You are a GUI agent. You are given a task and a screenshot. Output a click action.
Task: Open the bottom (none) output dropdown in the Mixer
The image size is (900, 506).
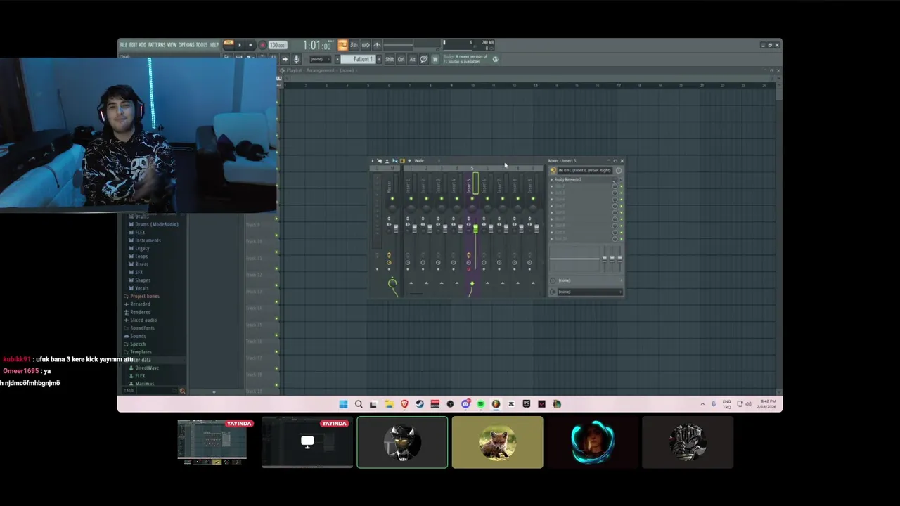(589, 292)
